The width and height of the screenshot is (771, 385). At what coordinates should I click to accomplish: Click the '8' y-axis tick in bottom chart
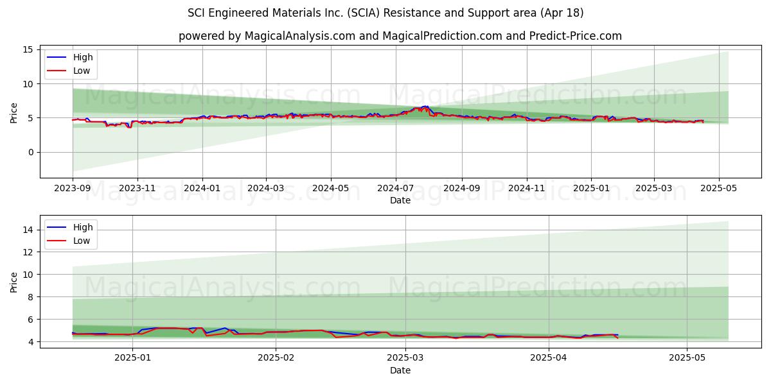tap(32, 296)
